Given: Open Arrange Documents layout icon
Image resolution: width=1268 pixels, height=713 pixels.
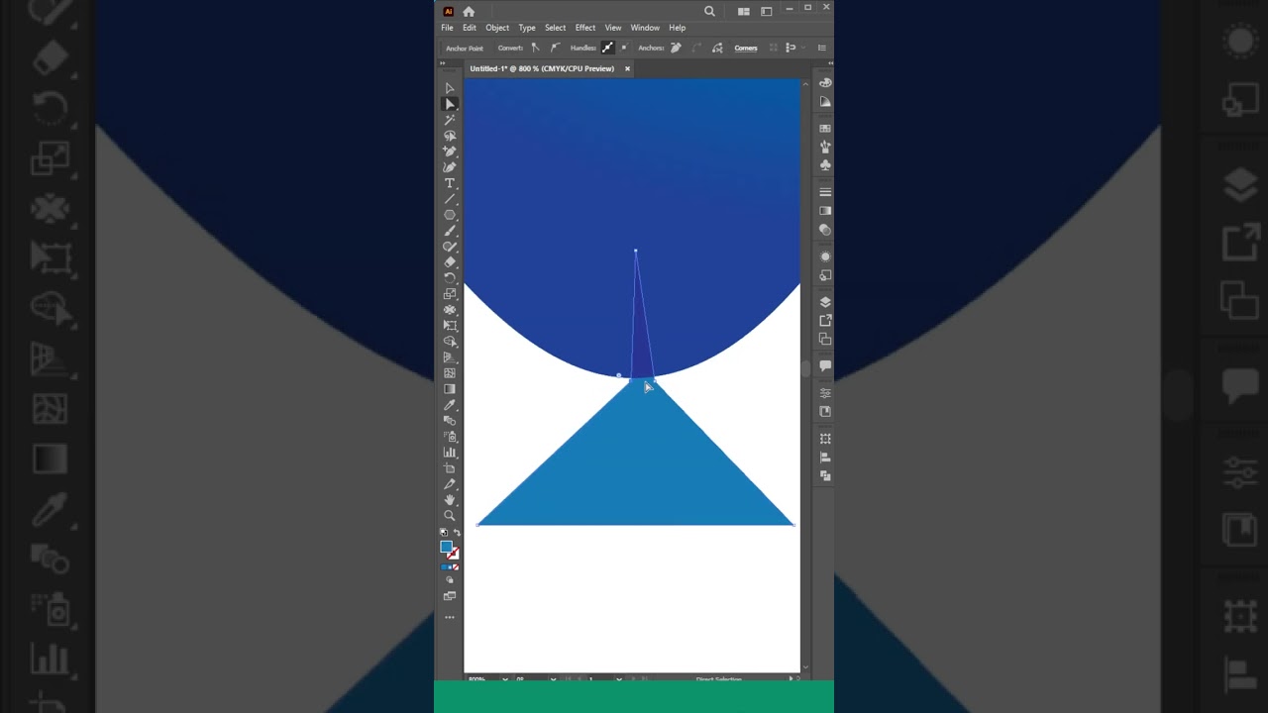Looking at the screenshot, I should tap(744, 11).
